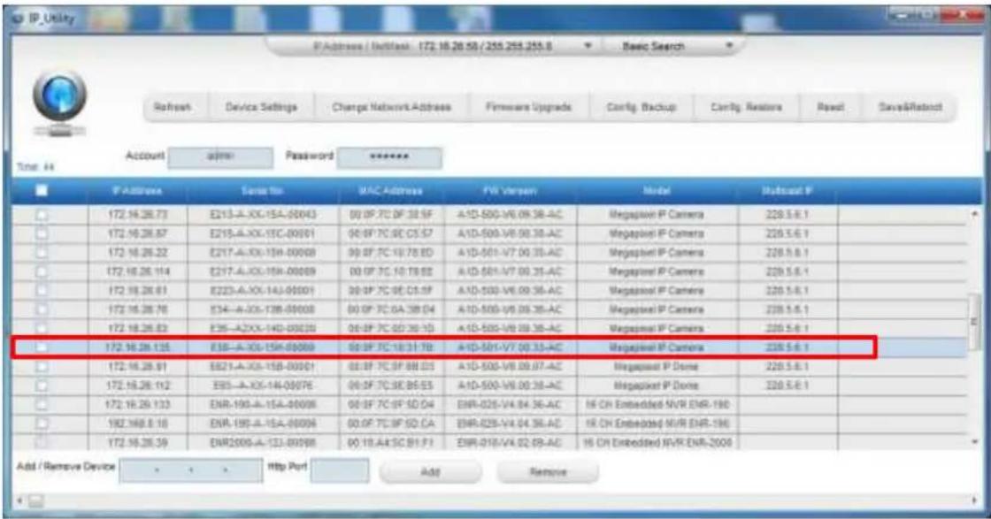
Task: Click vertical scrollbar up arrow
Action: pyautogui.click(x=974, y=215)
